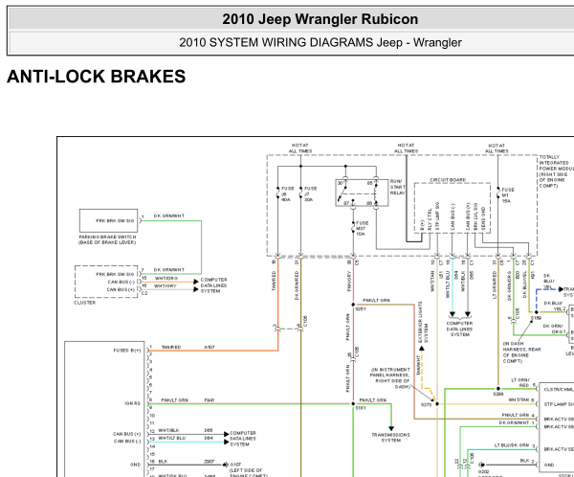Click 'COMPUTER DATA LINES SYSTEM' under the brace
This screenshot has width=574, height=477.
point(459,329)
